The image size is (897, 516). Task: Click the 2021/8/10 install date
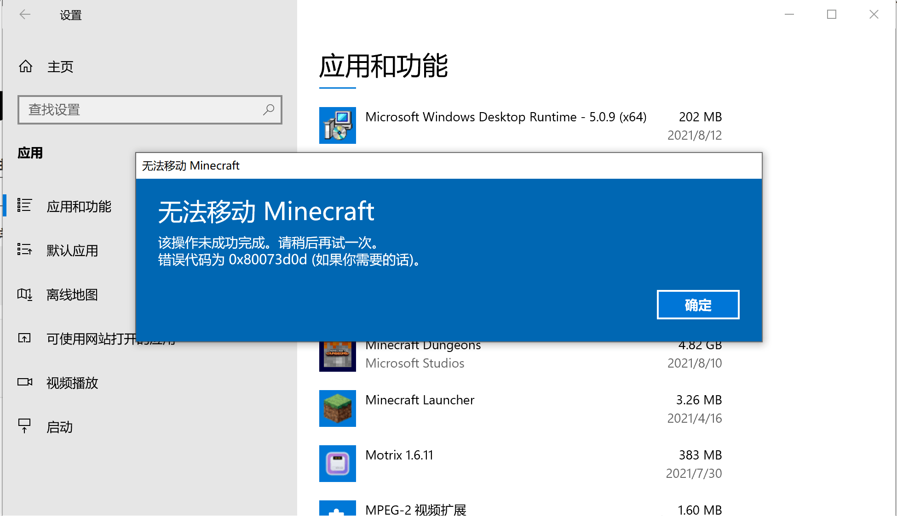[x=695, y=363]
